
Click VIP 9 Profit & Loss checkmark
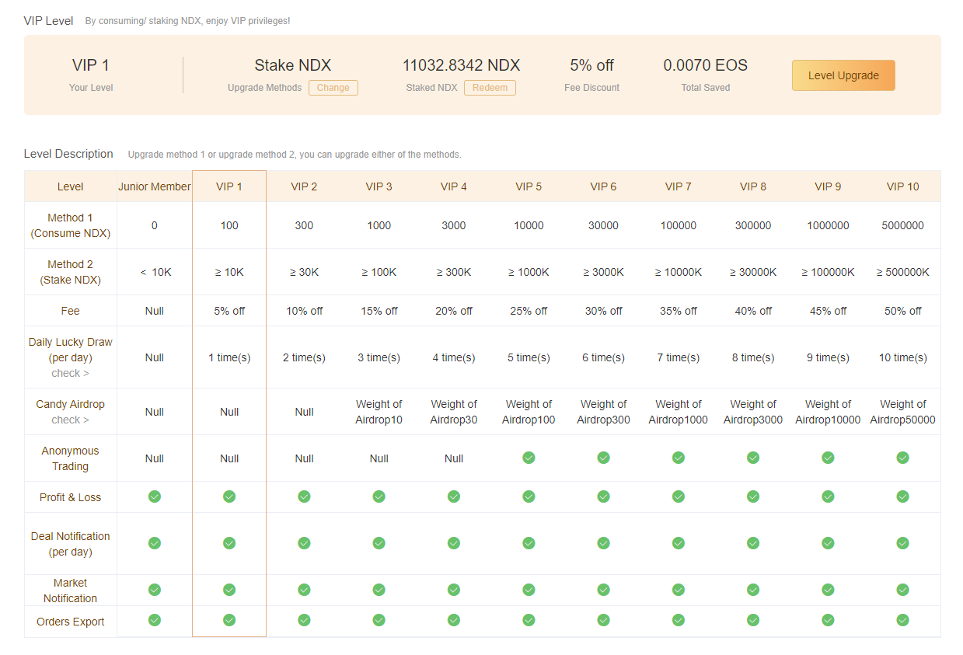828,496
